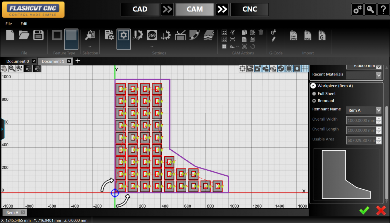Click the pan hand tool above the workspace
Screen dimensions: 390x223
pos(4,68)
